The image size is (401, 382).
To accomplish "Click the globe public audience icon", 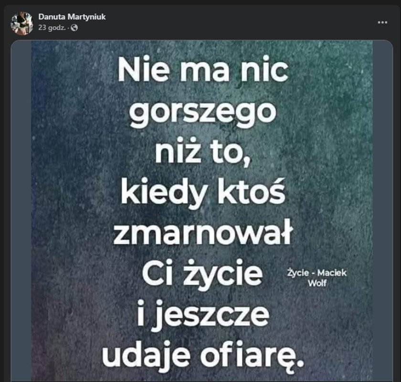I will coord(74,28).
